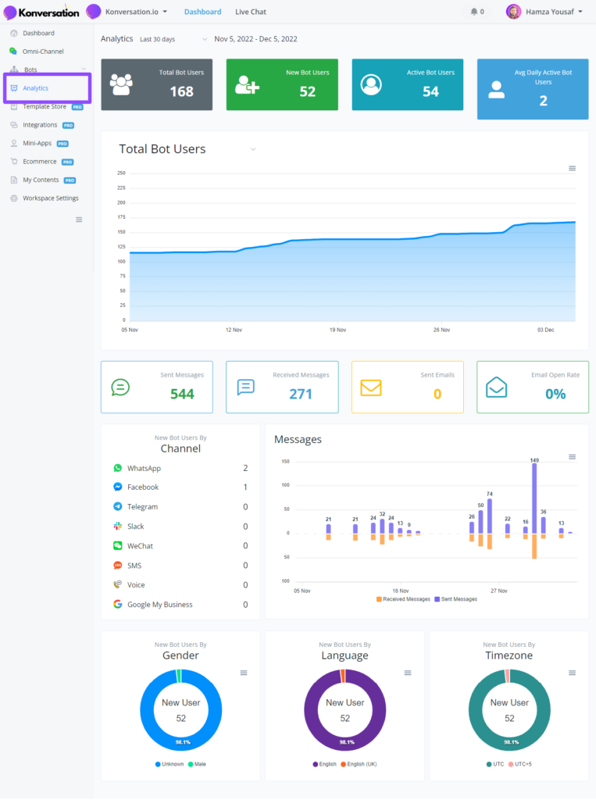This screenshot has height=800, width=596.
Task: Open Integrations page link
Action: [40, 125]
